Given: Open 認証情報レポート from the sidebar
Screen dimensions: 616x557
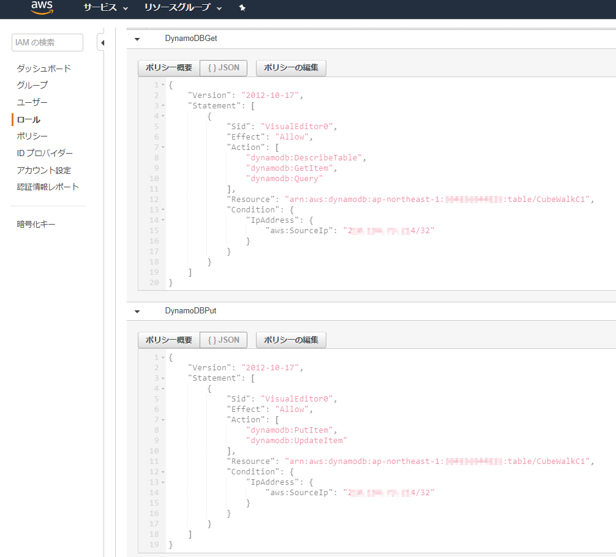Looking at the screenshot, I should 46,187.
